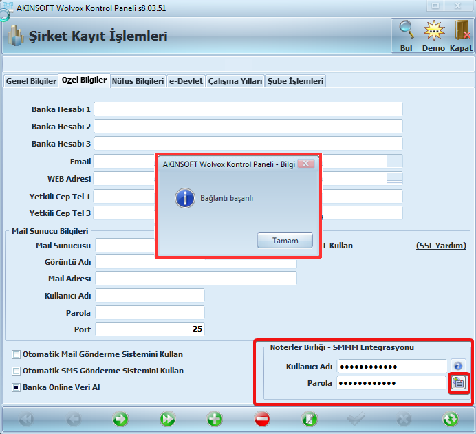
Task: Enable Otomatik SMS Gönderme Sistemini Kullan
Action: tap(16, 371)
